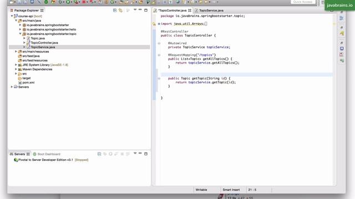
Task: Expand io.javabrains.springbootstarter package
Action: 20,25
